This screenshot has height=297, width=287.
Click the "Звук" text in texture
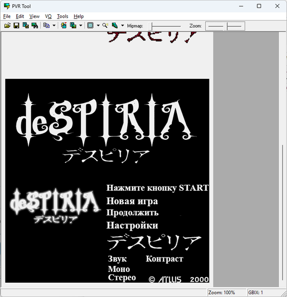(117, 259)
